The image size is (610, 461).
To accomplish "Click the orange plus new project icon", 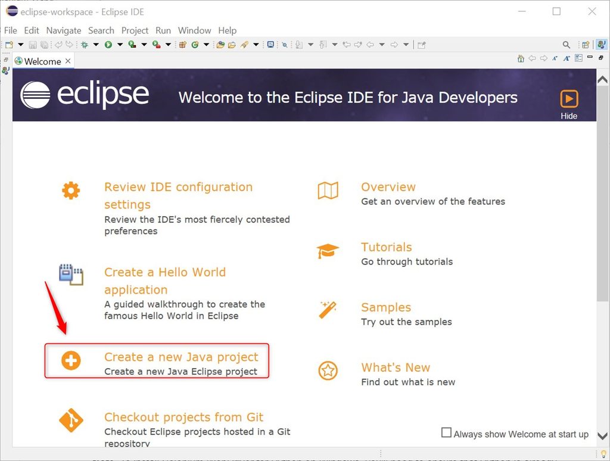I will 71,360.
